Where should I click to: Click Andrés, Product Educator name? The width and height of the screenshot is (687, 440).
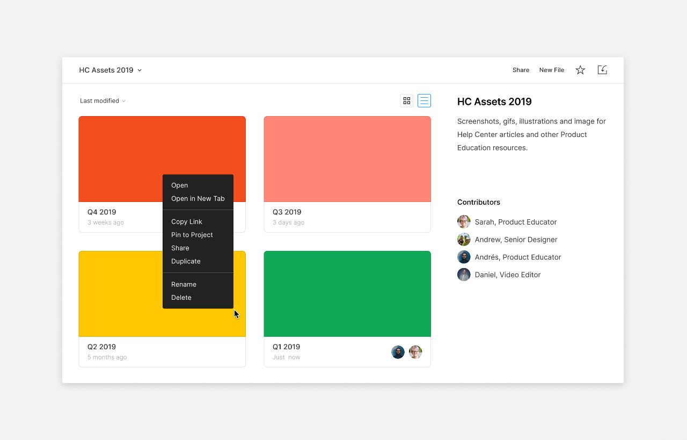tap(518, 257)
